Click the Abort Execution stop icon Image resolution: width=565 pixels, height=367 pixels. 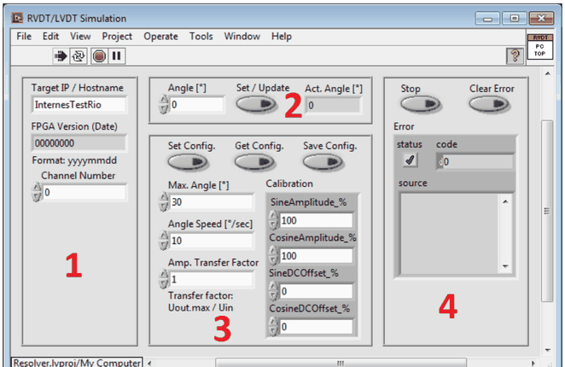click(x=99, y=55)
